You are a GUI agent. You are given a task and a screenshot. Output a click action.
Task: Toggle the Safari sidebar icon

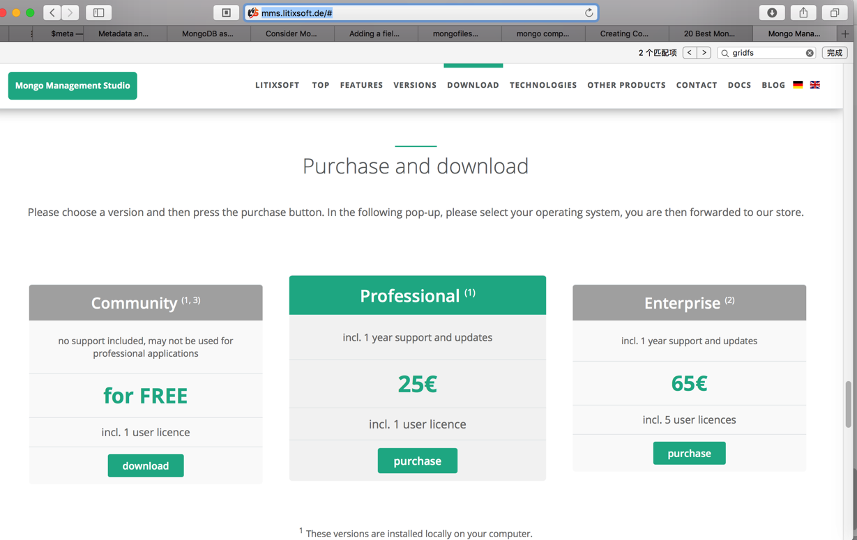98,13
